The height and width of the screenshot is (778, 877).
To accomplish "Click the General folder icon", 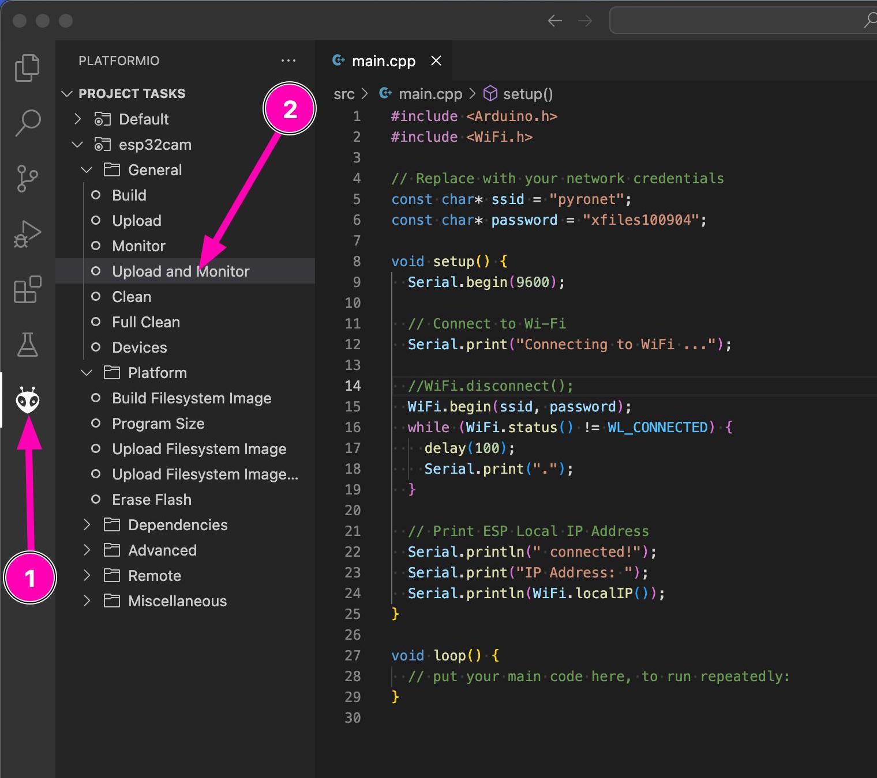I will (x=111, y=170).
